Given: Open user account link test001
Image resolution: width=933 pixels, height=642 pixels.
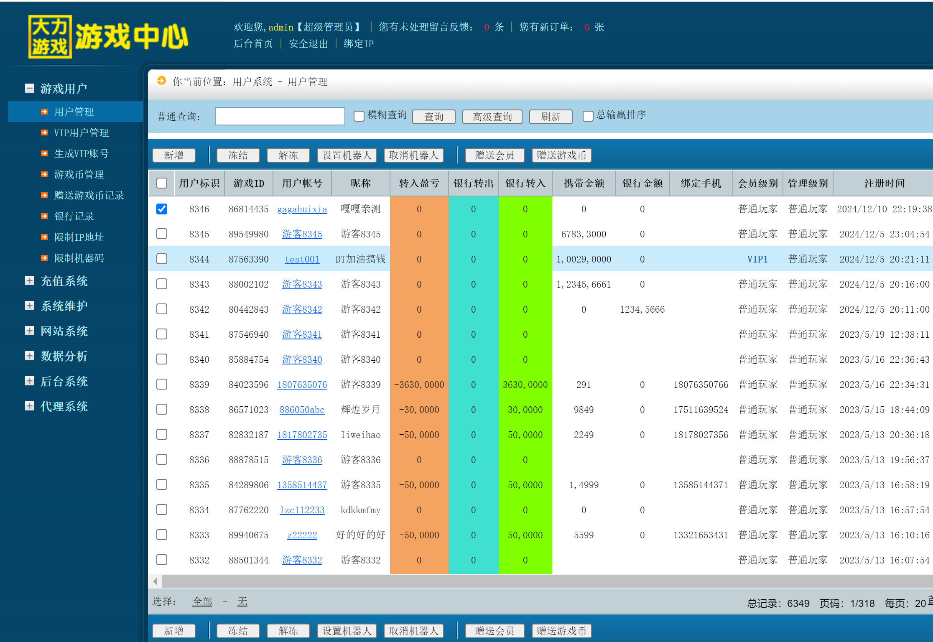Looking at the screenshot, I should (302, 259).
